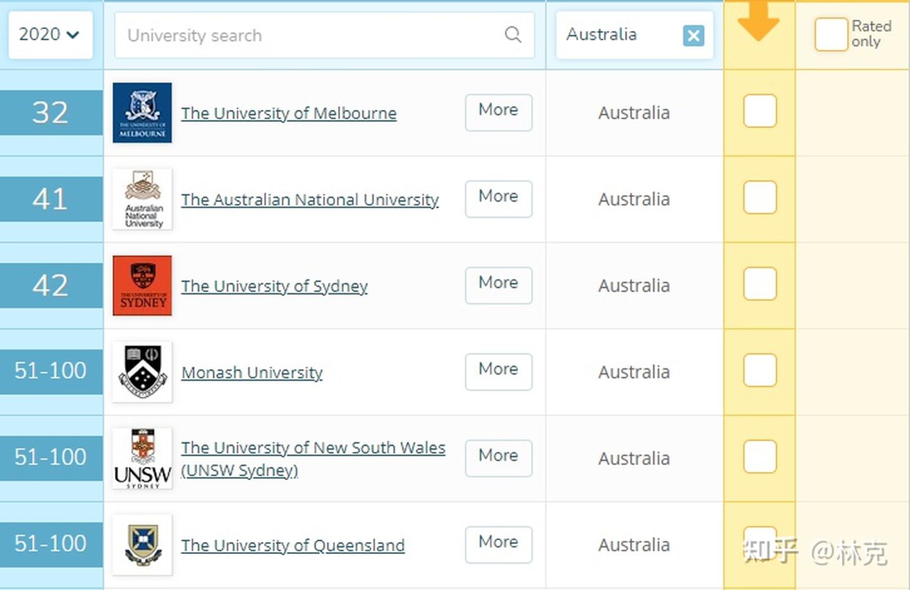Click the rank 41 cell

point(51,199)
